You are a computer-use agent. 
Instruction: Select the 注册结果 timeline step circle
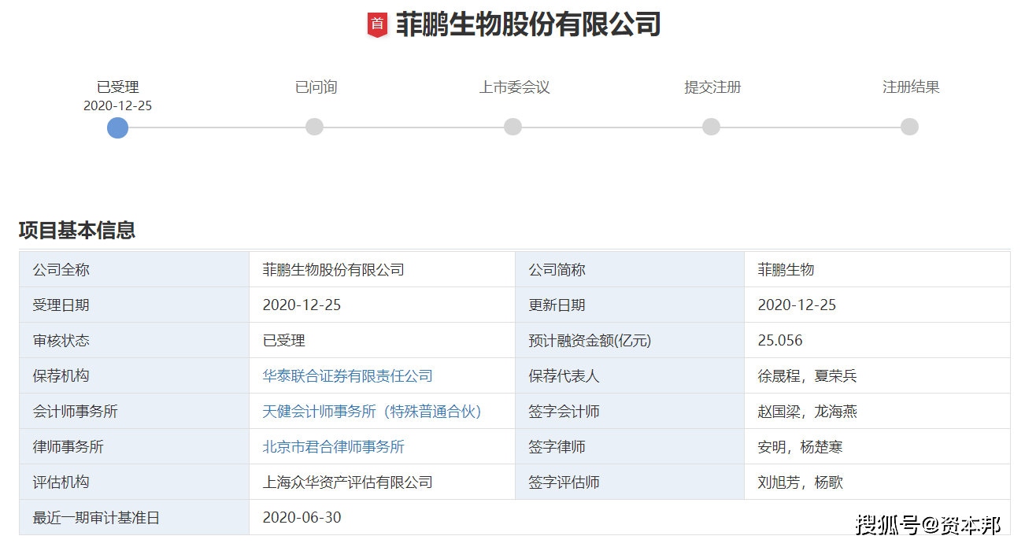coord(909,127)
